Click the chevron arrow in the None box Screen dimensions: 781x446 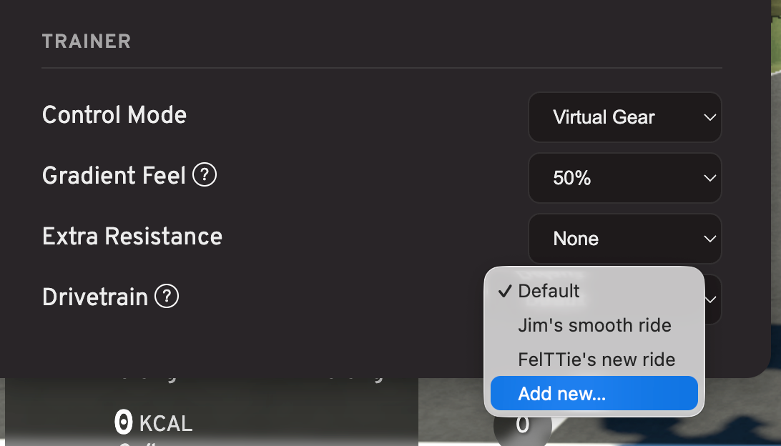click(x=709, y=239)
